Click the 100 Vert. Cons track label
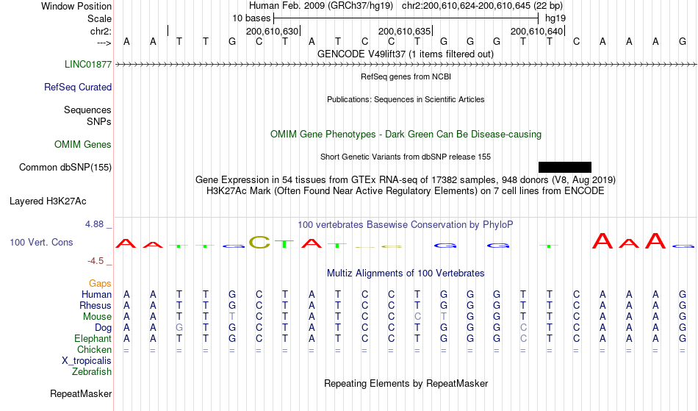 point(41,242)
